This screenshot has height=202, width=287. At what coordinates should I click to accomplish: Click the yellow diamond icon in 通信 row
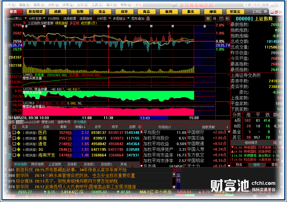[18, 144]
